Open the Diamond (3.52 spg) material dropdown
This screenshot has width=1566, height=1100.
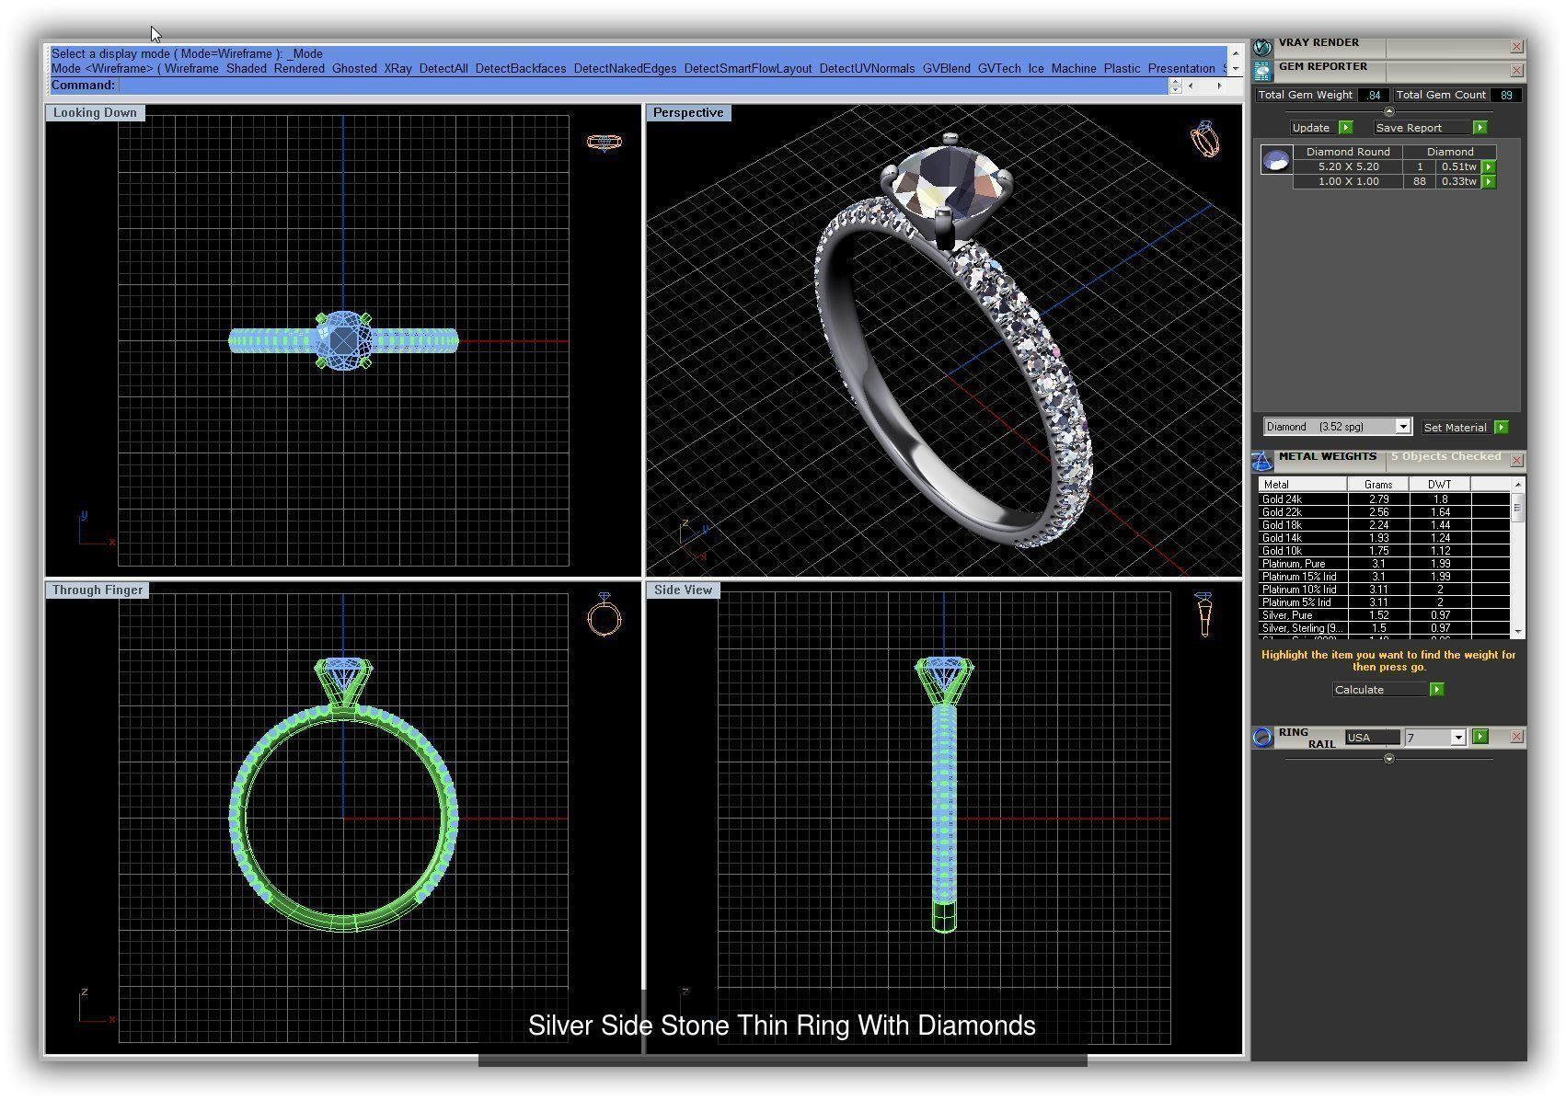(1403, 427)
